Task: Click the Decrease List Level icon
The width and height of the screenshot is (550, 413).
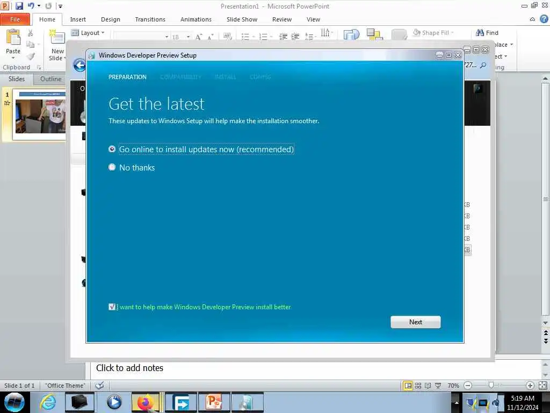Action: pos(283,37)
